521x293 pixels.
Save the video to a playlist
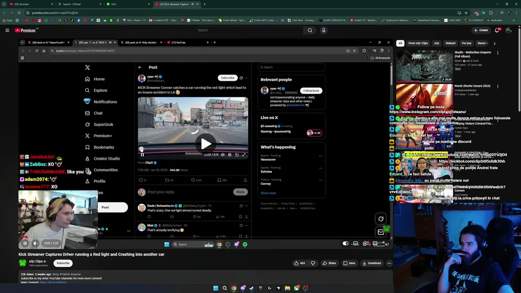(x=349, y=263)
